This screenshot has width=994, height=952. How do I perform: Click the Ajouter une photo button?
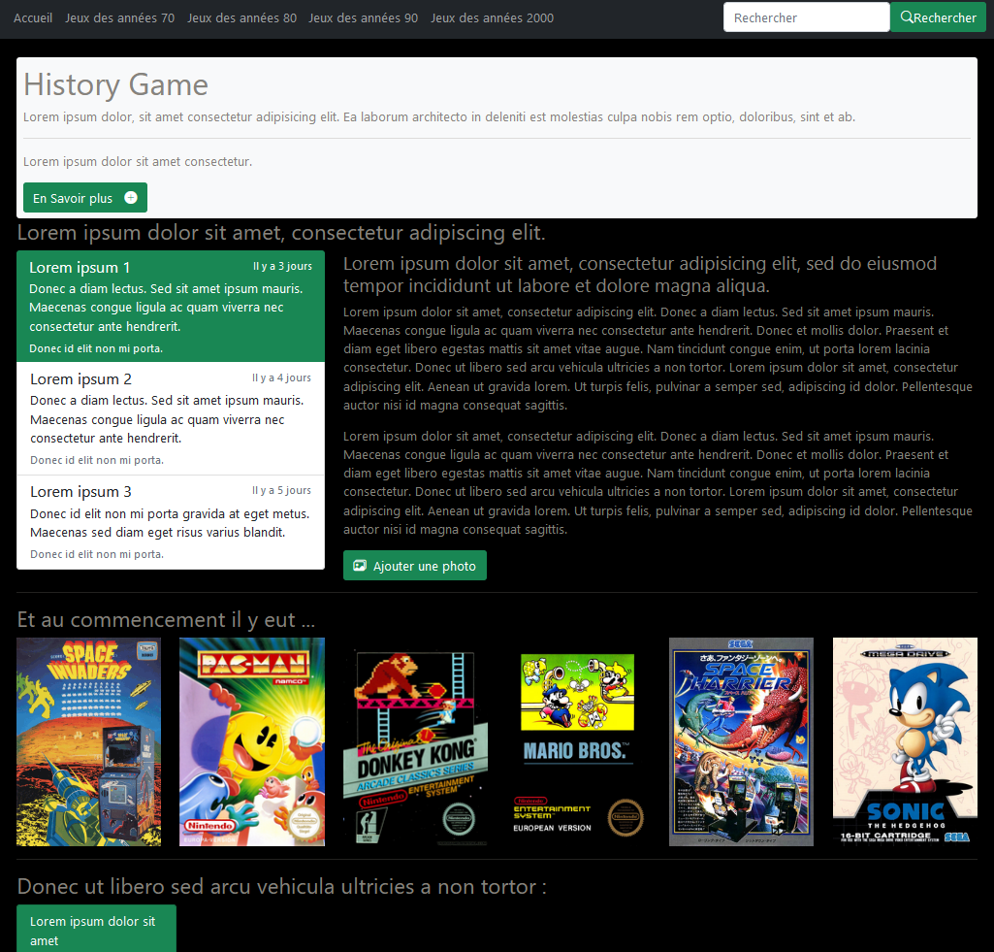pos(415,565)
